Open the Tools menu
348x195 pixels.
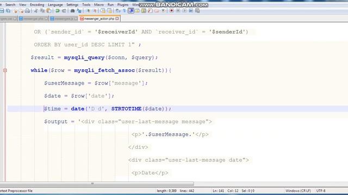click(86, 5)
